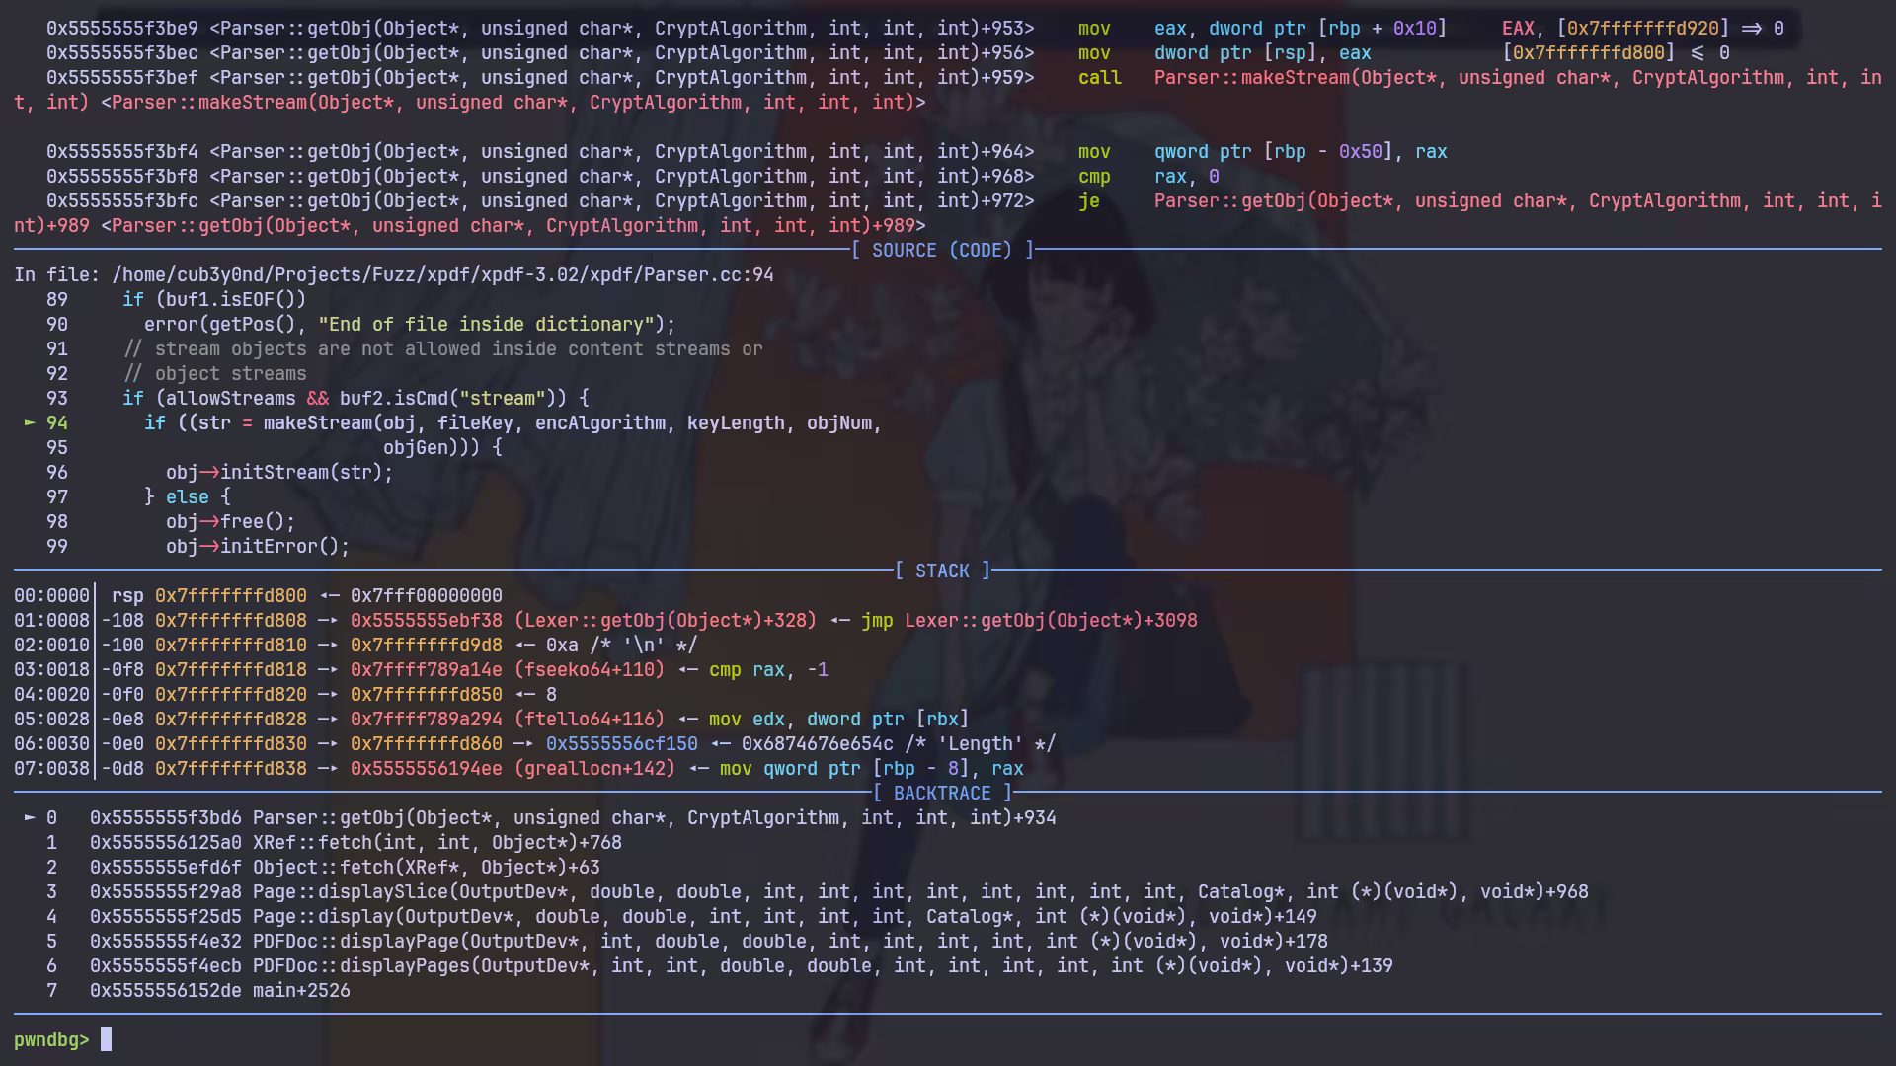This screenshot has height=1066, width=1896.
Task: Click backtrace frame XRef::fetch
Action: click(436, 842)
